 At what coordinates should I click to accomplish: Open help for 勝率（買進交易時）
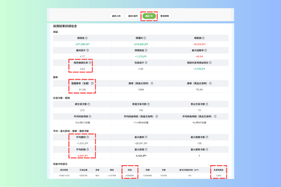coord(152,84)
